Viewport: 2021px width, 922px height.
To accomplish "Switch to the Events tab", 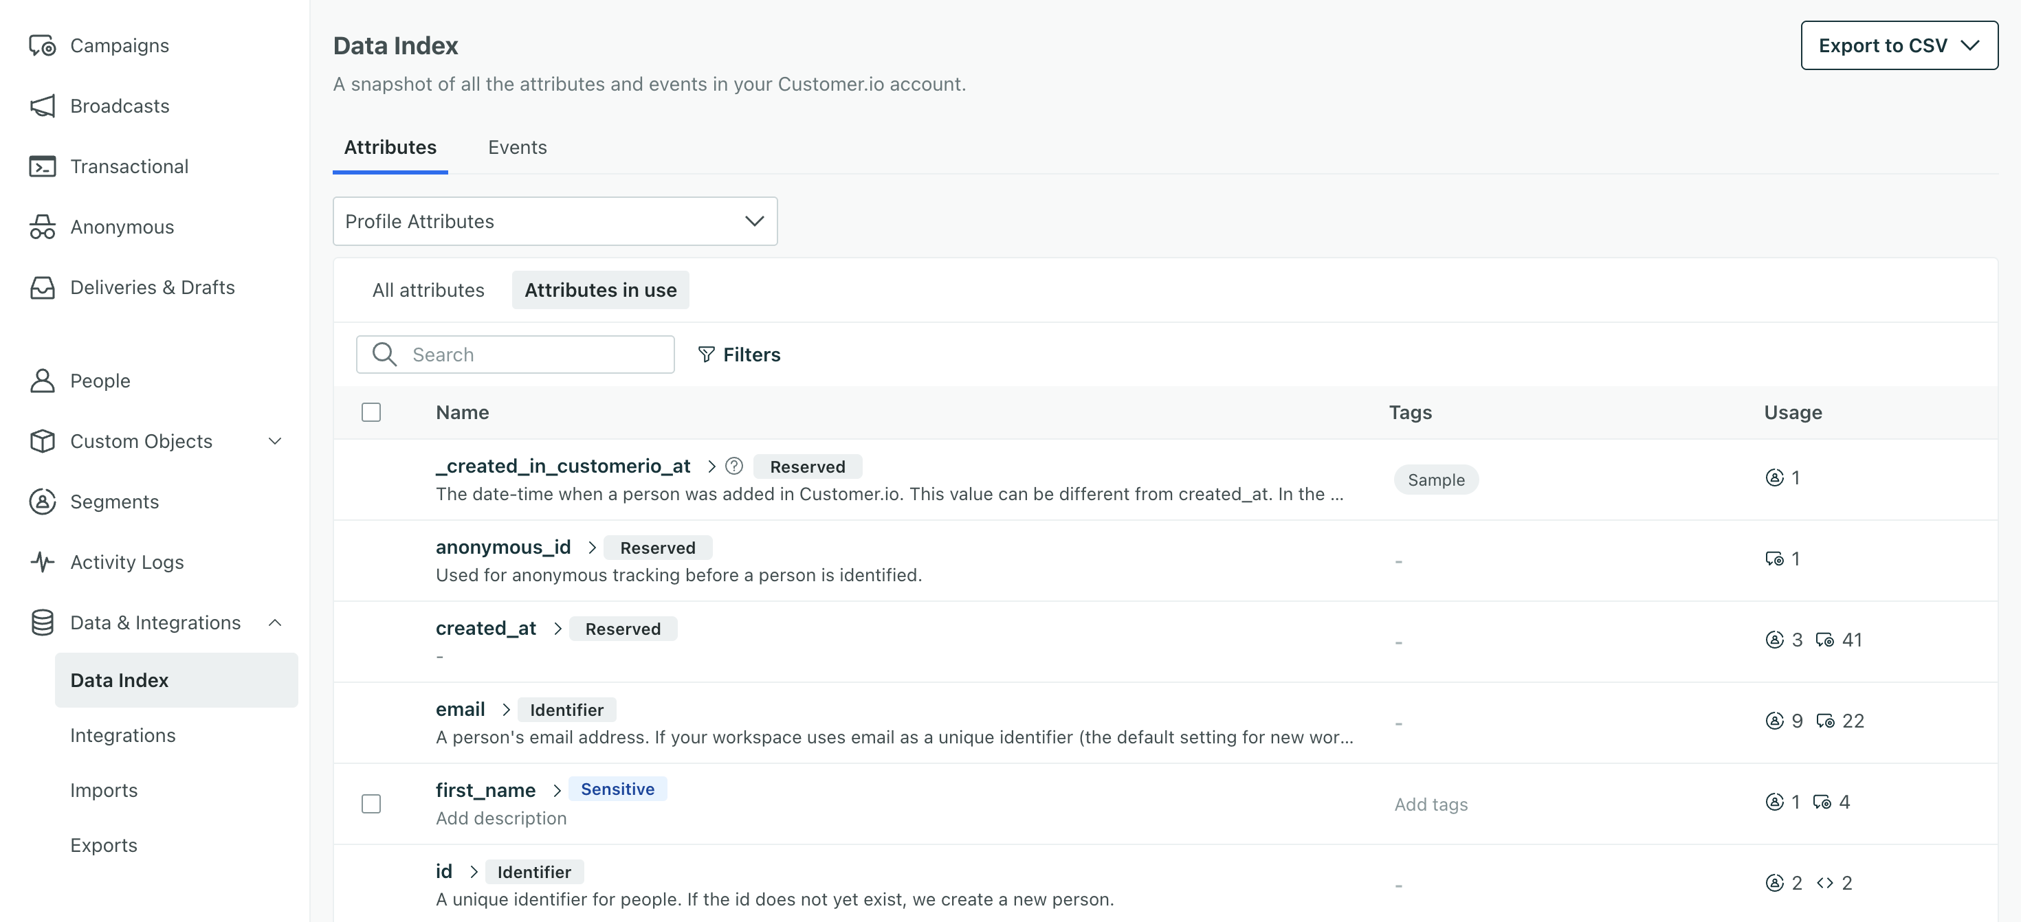I will [517, 148].
